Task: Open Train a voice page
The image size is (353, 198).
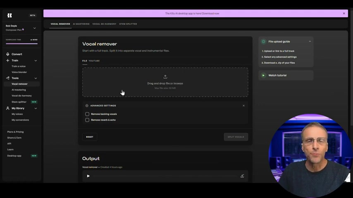Action: click(x=19, y=66)
